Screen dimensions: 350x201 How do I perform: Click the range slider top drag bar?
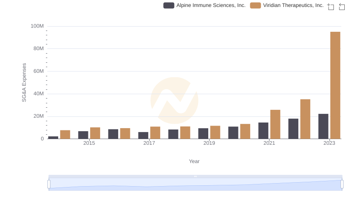[195, 176]
